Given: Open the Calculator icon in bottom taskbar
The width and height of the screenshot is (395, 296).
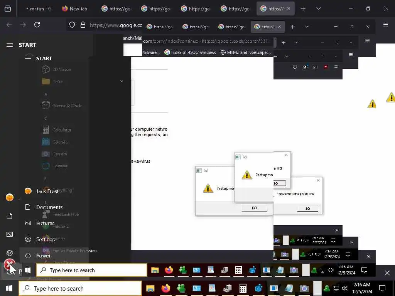Looking at the screenshot, I should 243,288.
